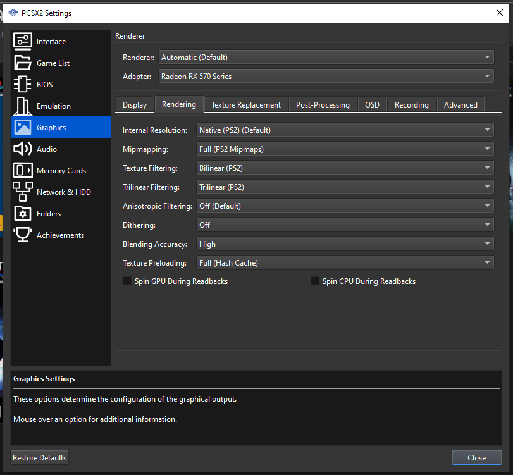Viewport: 513px width, 475px height.
Task: Click the Restore Defaults button
Action: coord(39,457)
